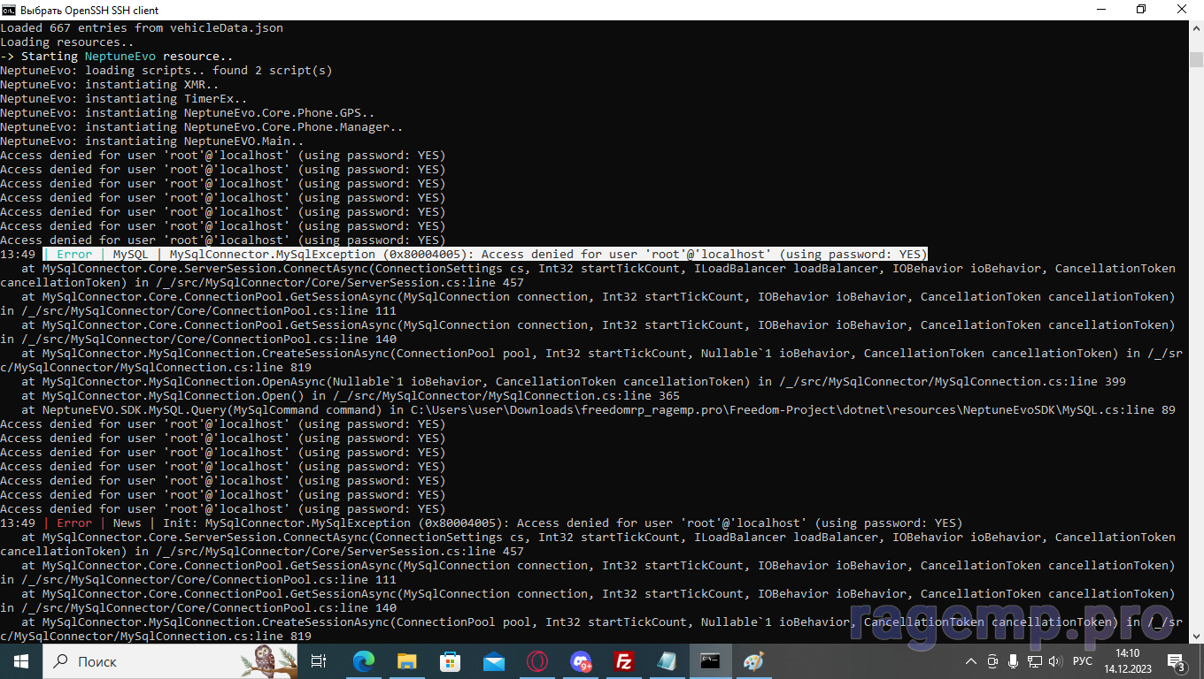This screenshot has height=679, width=1204.
Task: Select the active console window taskbar icon
Action: pyautogui.click(x=710, y=660)
